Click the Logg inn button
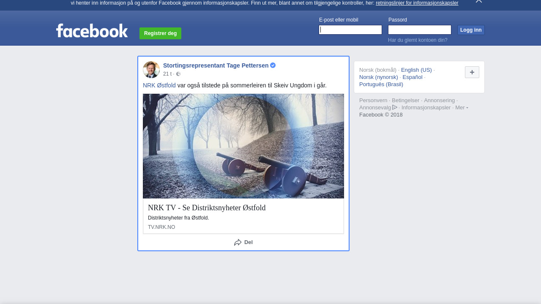This screenshot has width=541, height=304. click(471, 30)
